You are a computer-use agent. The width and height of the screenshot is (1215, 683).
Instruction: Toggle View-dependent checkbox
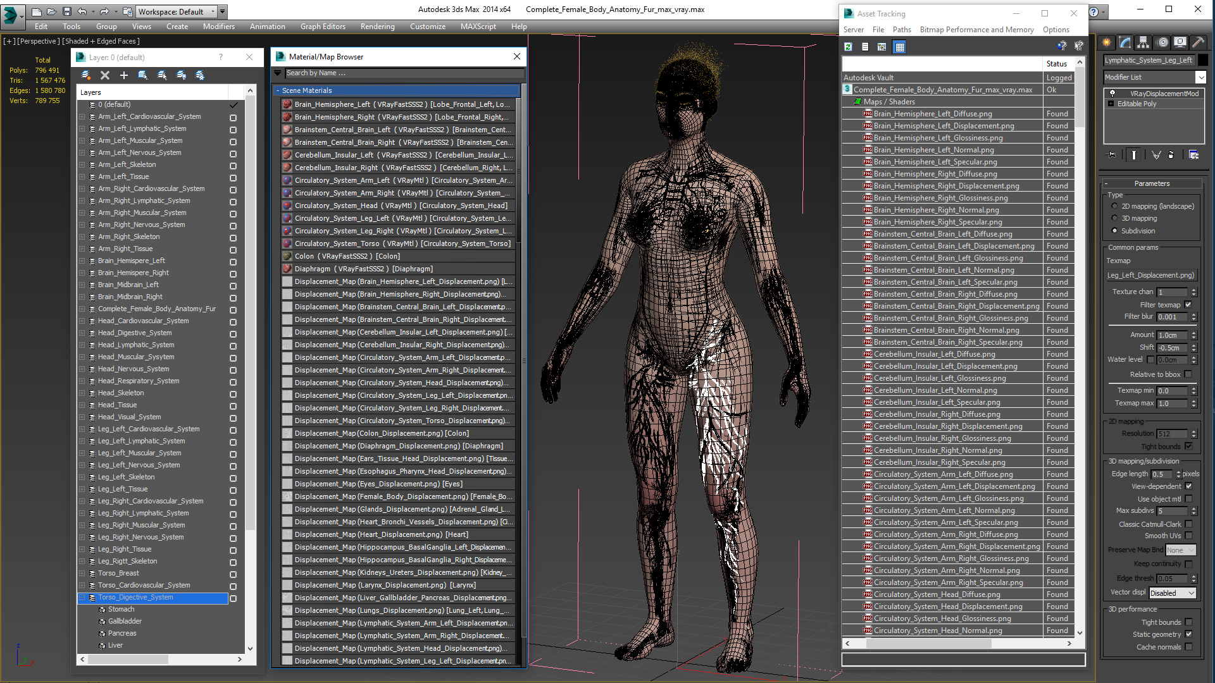(x=1188, y=486)
